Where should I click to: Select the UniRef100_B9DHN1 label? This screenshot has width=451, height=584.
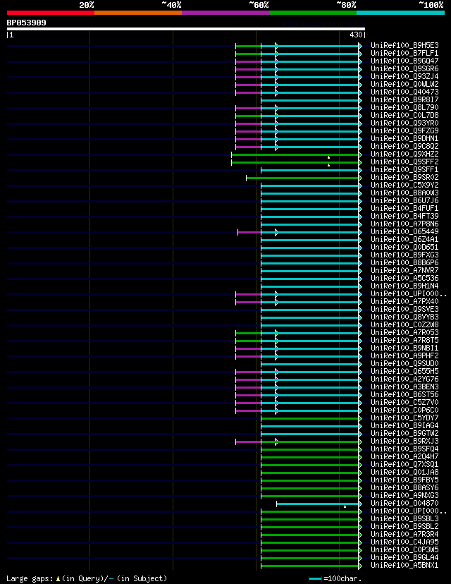coord(405,138)
